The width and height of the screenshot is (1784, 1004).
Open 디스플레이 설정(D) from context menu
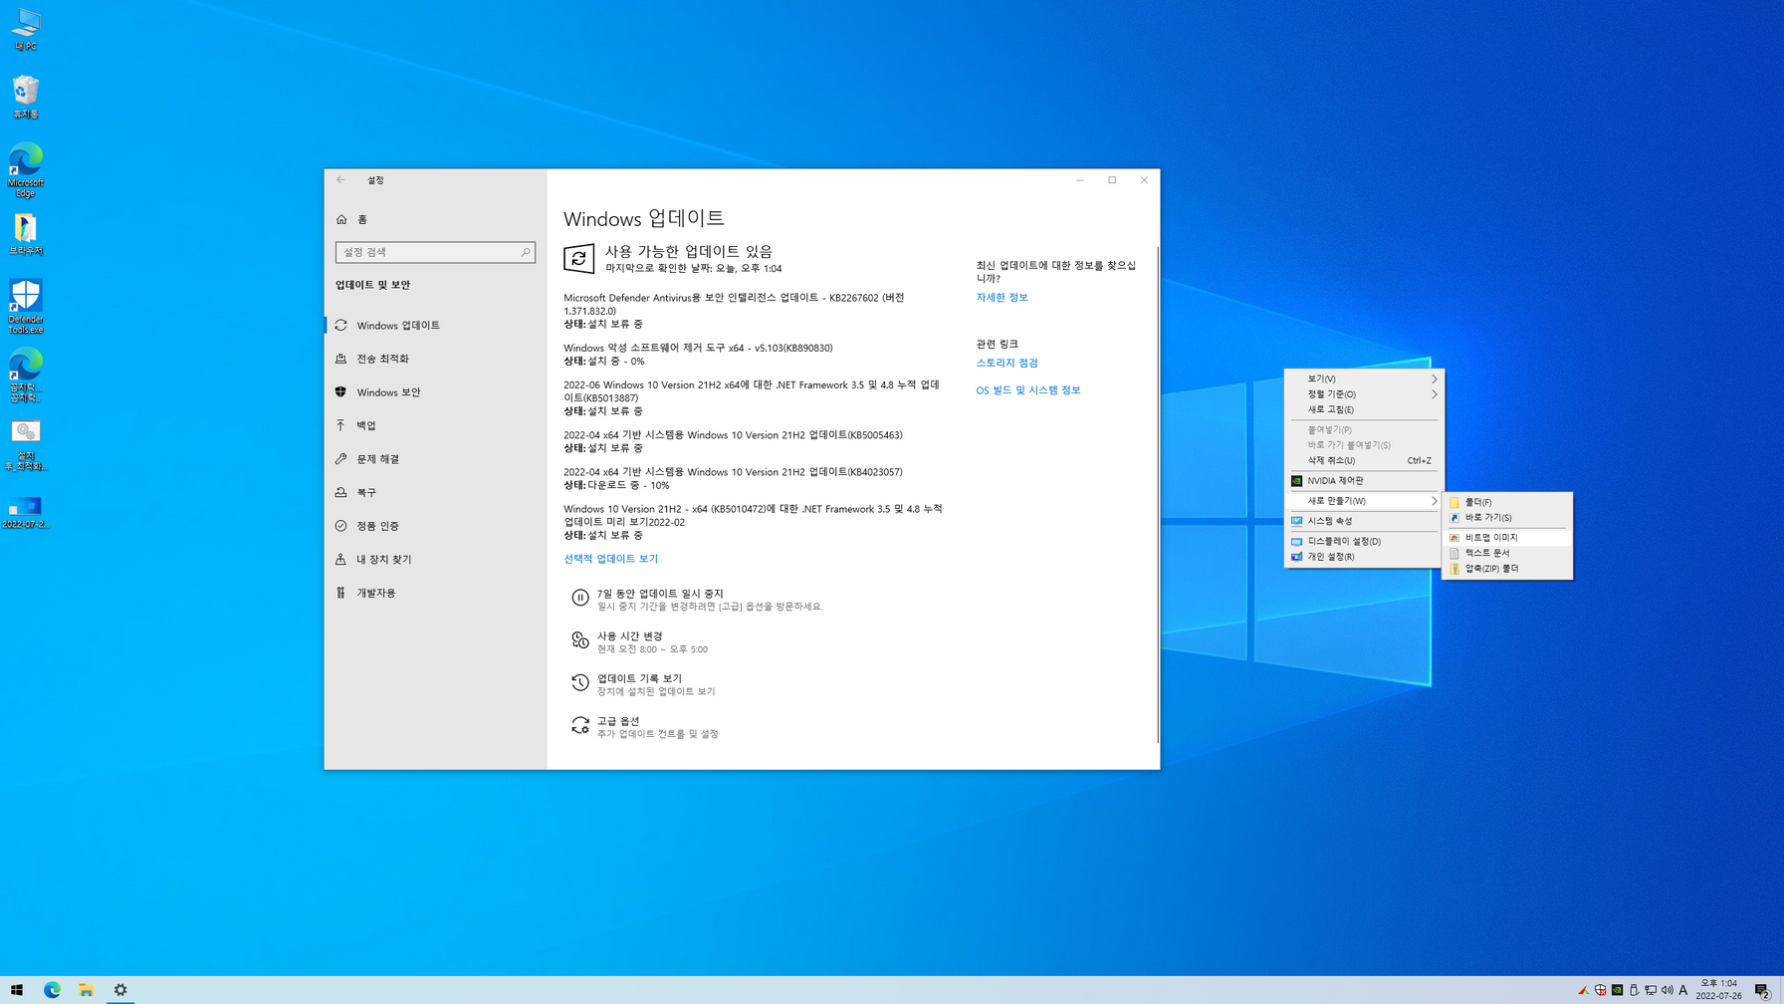1363,542
